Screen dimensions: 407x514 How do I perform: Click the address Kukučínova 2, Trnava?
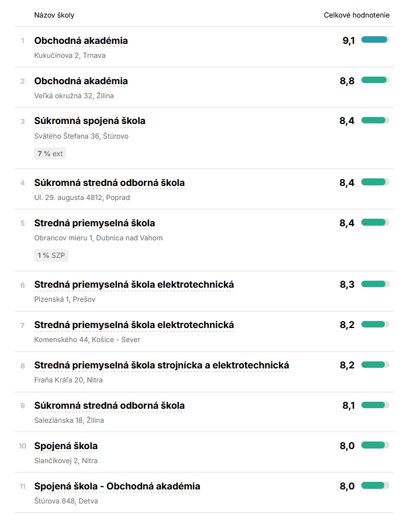(x=67, y=56)
